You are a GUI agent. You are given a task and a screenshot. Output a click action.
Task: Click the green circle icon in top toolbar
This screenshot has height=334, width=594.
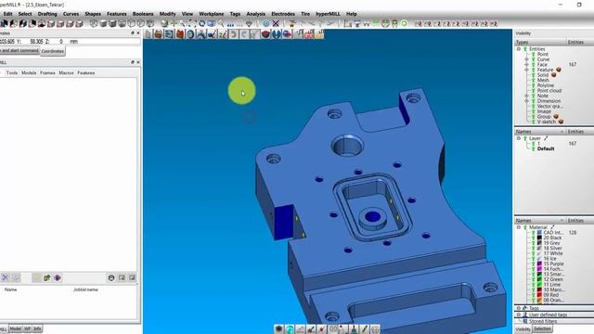click(x=405, y=23)
